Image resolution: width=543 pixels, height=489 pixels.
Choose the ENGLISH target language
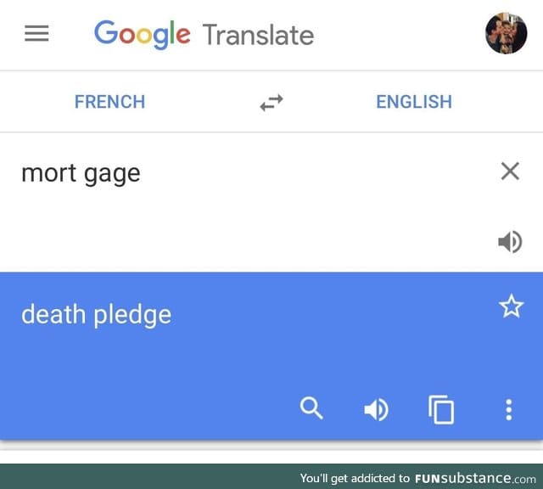click(x=414, y=102)
